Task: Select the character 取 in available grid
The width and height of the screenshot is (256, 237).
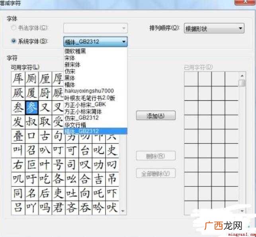Action: [45, 122]
